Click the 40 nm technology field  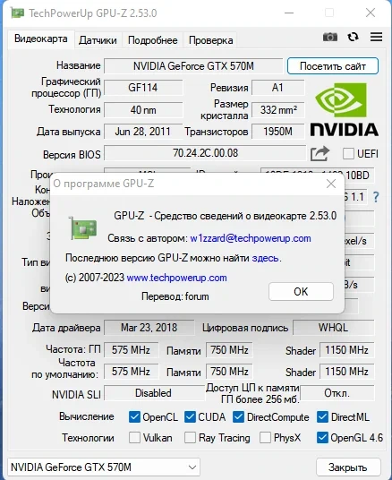143,110
